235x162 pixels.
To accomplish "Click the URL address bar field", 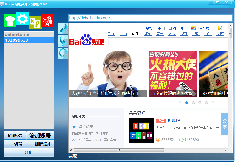I will click(150, 18).
